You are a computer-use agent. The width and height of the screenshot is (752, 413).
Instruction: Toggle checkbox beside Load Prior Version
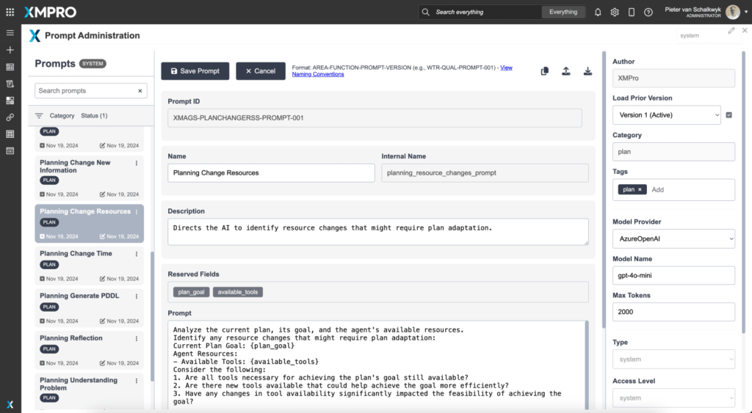(x=728, y=114)
